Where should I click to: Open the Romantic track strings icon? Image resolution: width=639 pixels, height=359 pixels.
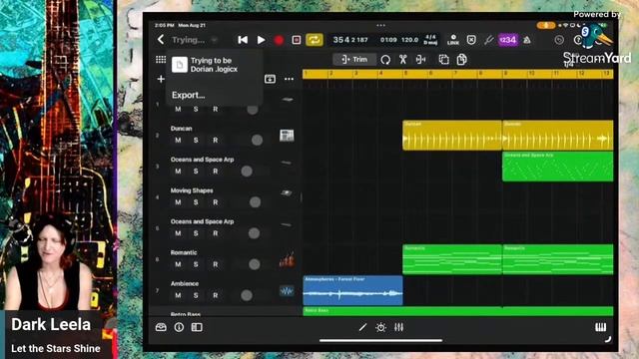point(287,259)
